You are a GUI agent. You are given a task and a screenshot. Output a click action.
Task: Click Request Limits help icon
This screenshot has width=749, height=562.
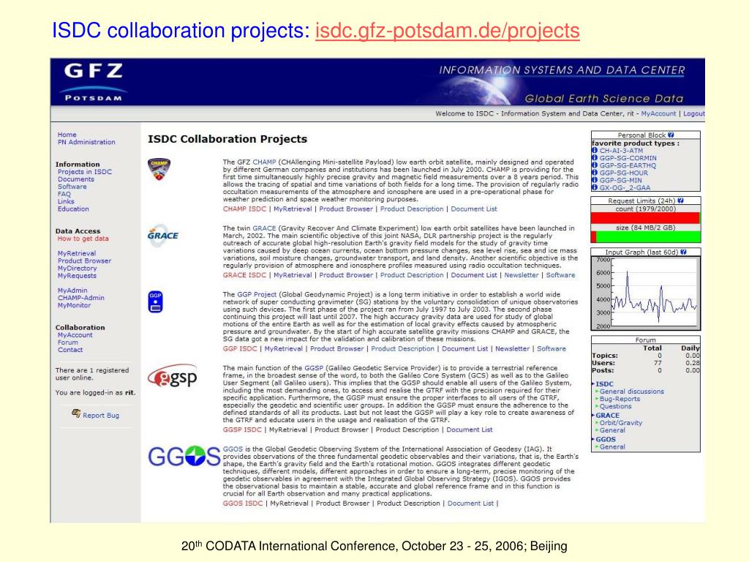click(681, 201)
